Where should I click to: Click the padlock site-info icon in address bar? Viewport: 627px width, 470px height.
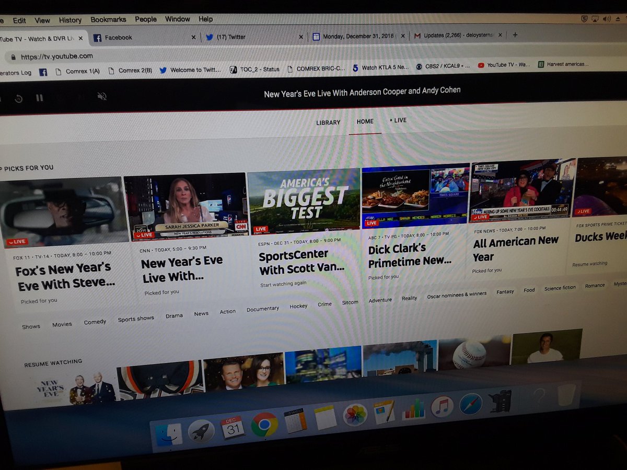pos(13,57)
